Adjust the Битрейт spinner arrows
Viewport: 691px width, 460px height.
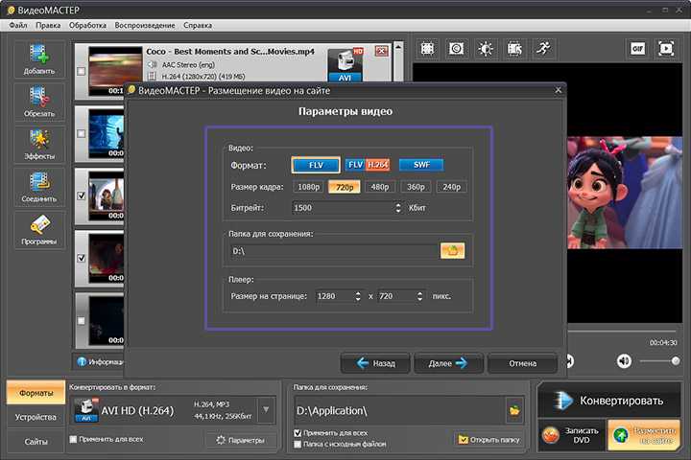[398, 208]
